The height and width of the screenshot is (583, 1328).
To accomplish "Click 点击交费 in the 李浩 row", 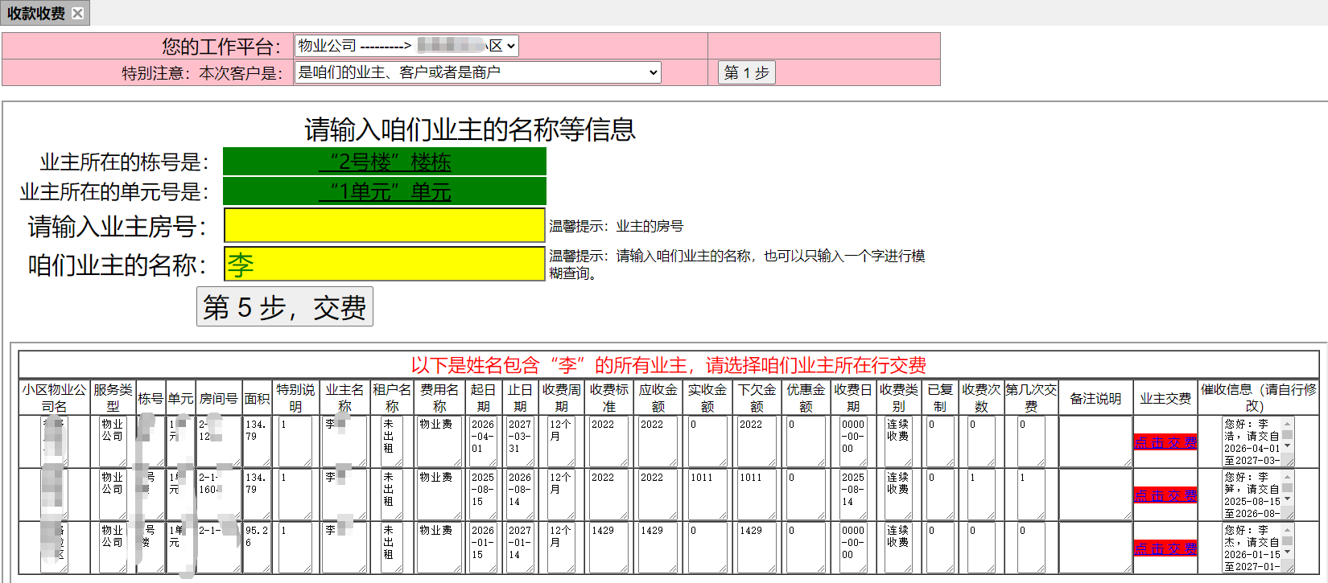I will tap(1165, 443).
